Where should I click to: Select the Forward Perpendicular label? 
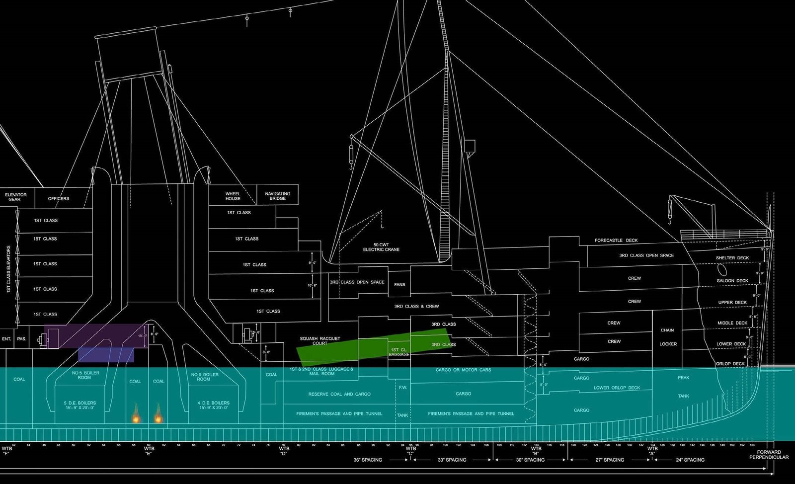pos(769,455)
